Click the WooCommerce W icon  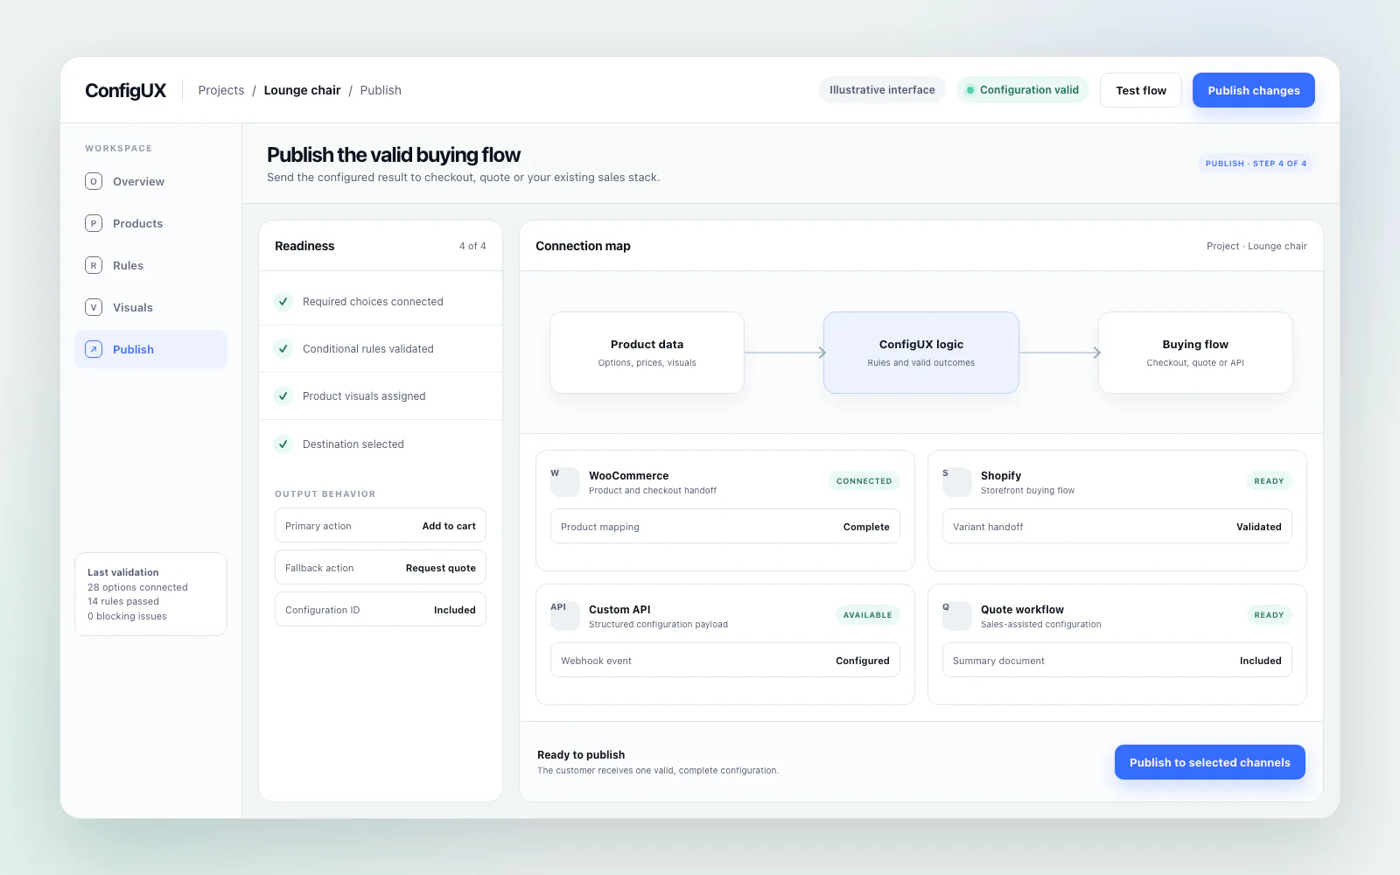pos(565,482)
